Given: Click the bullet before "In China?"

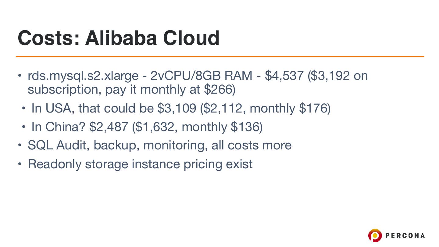Looking at the screenshot, I should point(23,127).
